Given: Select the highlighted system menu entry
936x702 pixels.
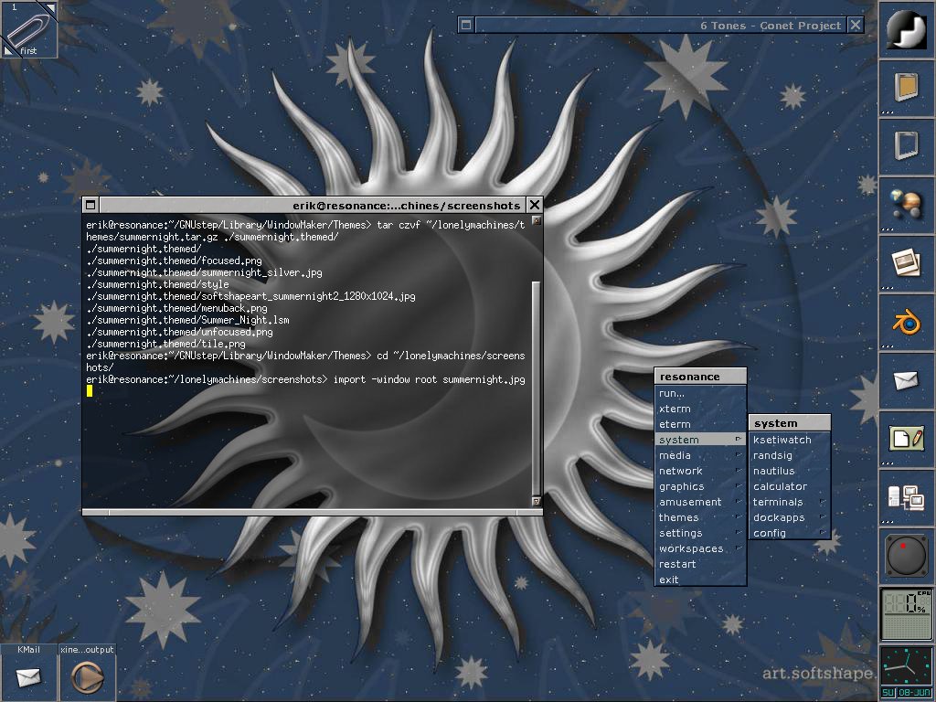Looking at the screenshot, I should [x=701, y=440].
